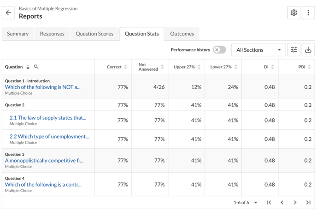The image size is (317, 212).
Task: Open the 'Which of the following is NOT a...' question link
Action: pyautogui.click(x=42, y=87)
